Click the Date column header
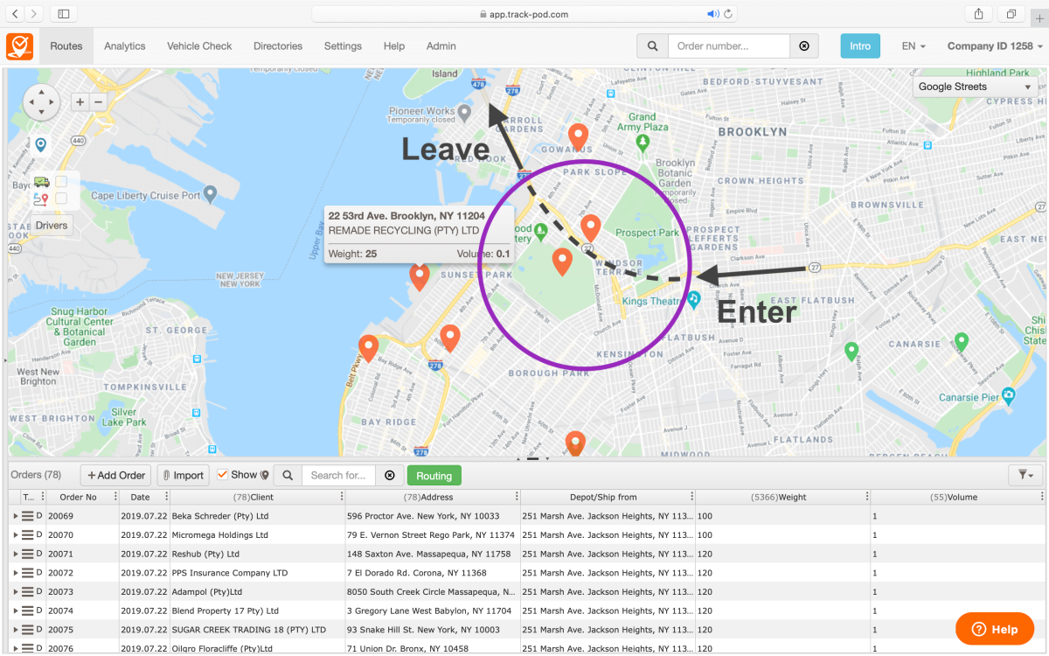1049x656 pixels. coord(140,497)
